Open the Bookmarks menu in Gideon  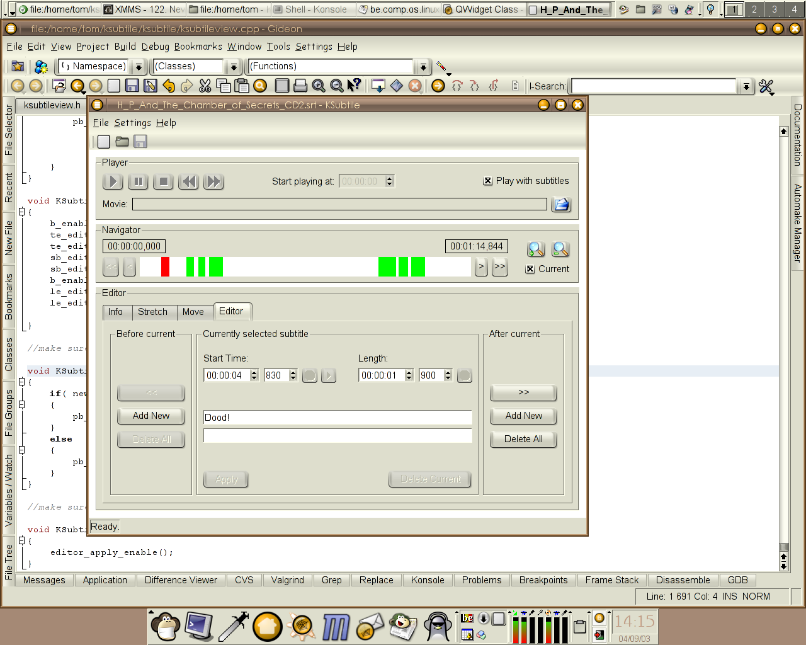(198, 47)
